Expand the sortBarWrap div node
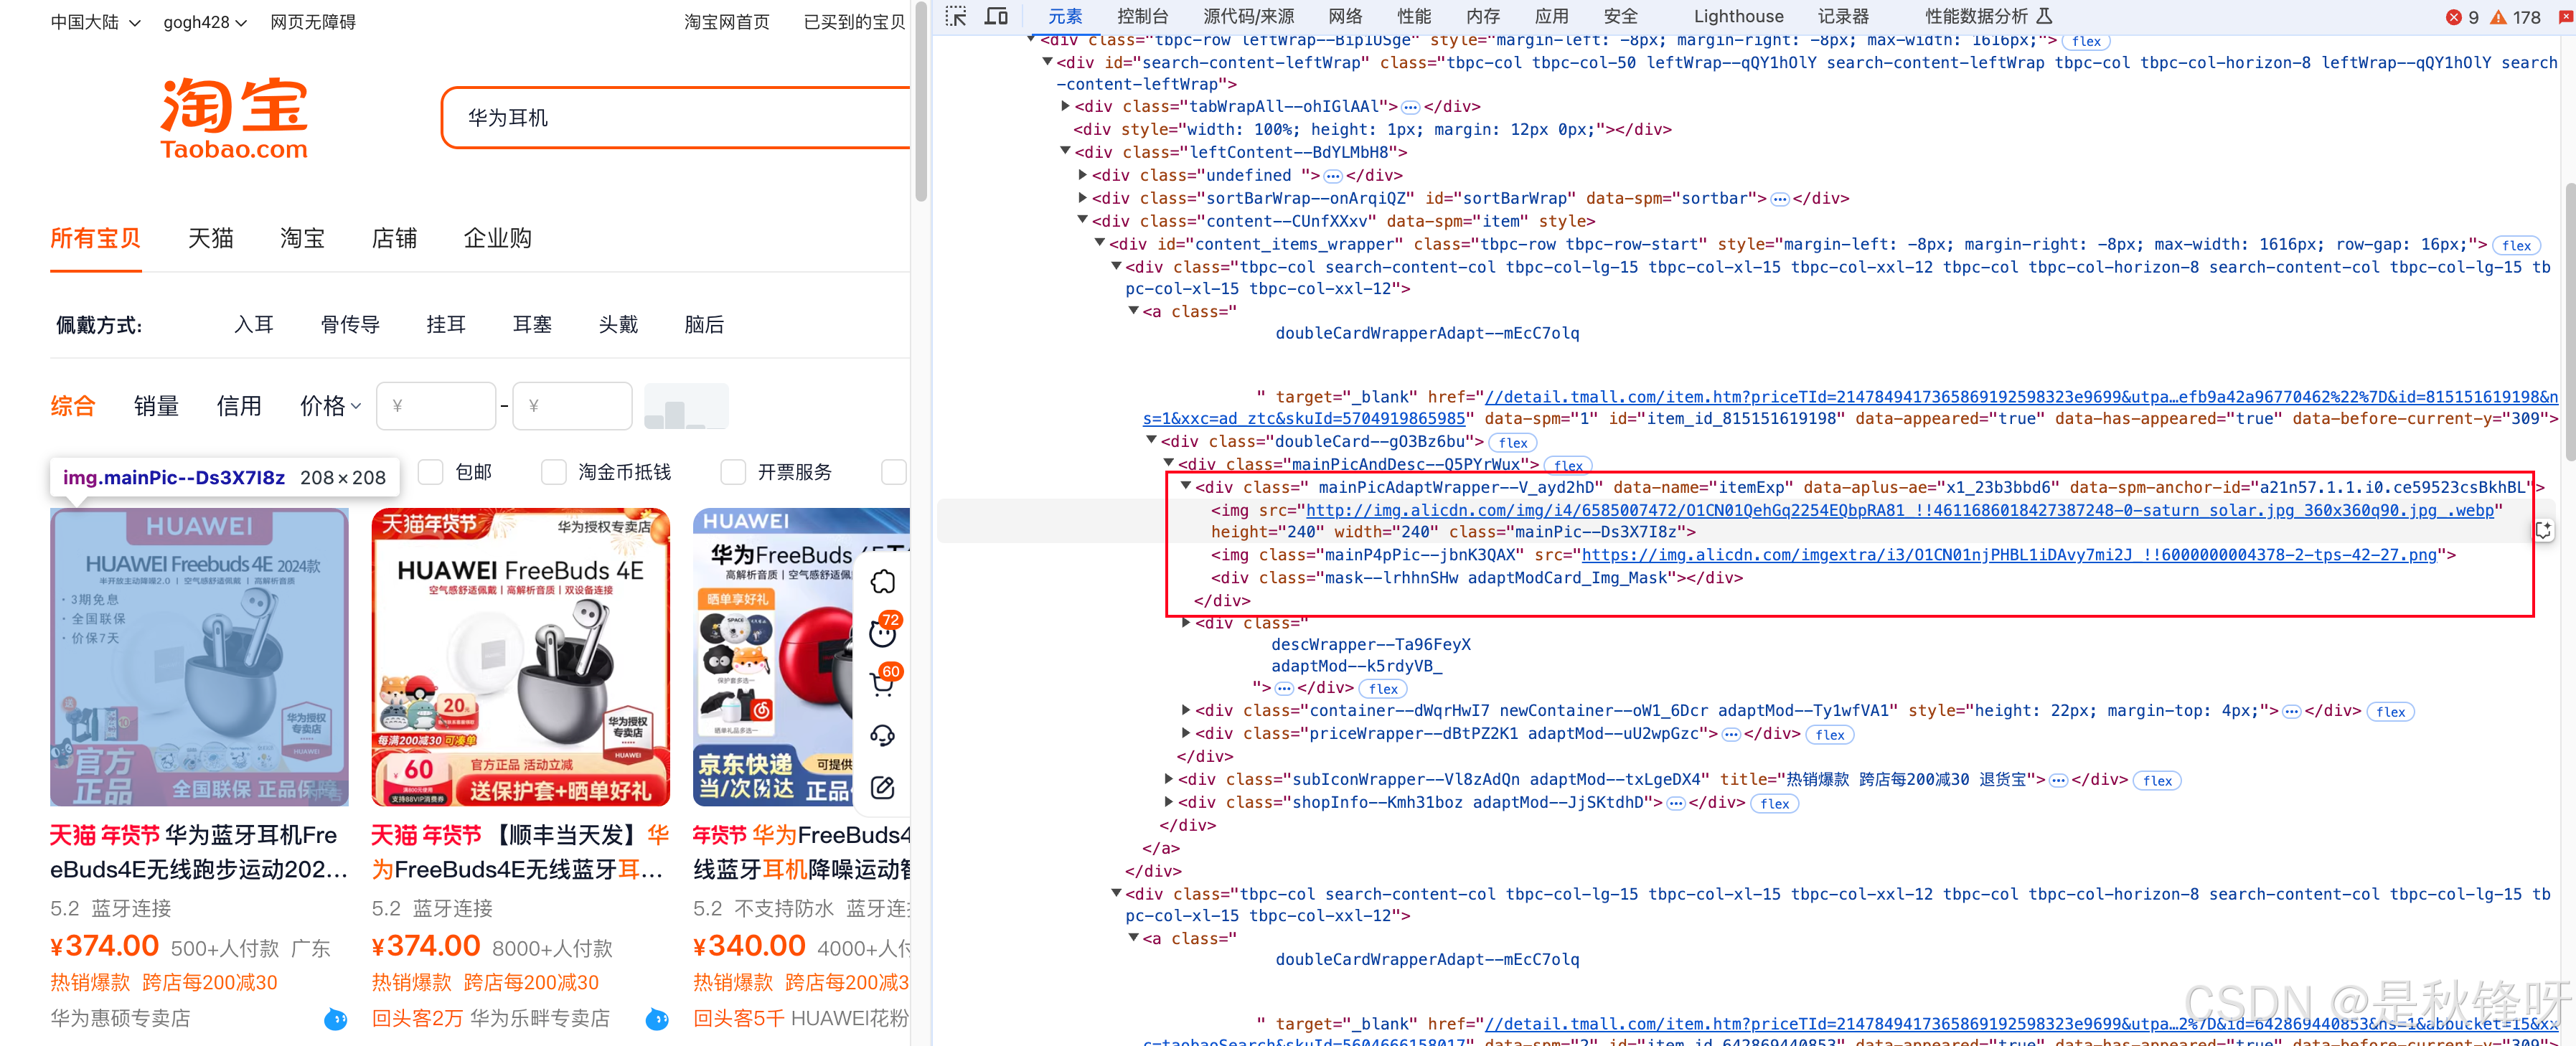 coord(1083,198)
